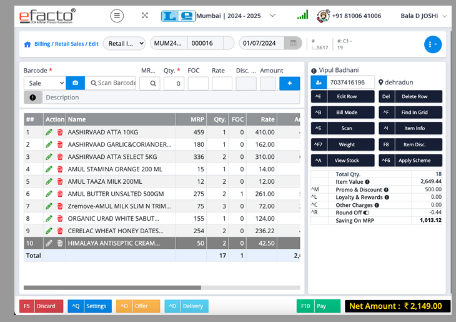Click the Name column header
456x322 pixels.
coord(121,119)
